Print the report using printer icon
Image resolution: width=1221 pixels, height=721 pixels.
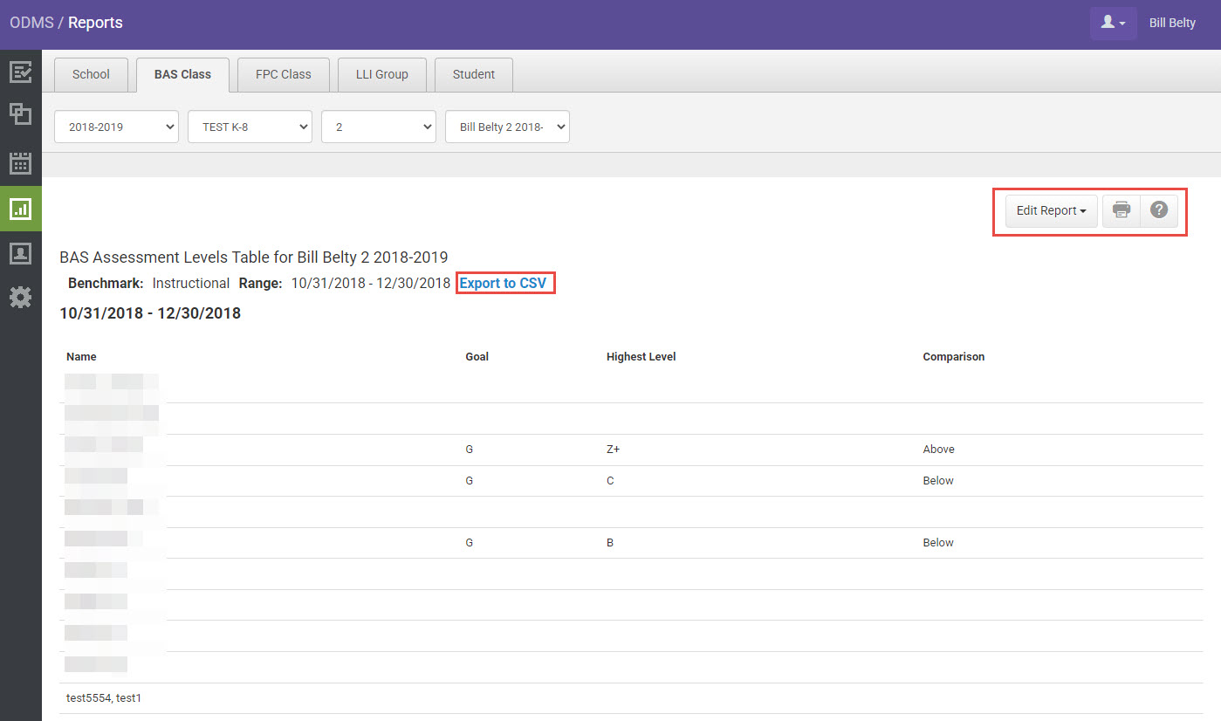(1122, 210)
